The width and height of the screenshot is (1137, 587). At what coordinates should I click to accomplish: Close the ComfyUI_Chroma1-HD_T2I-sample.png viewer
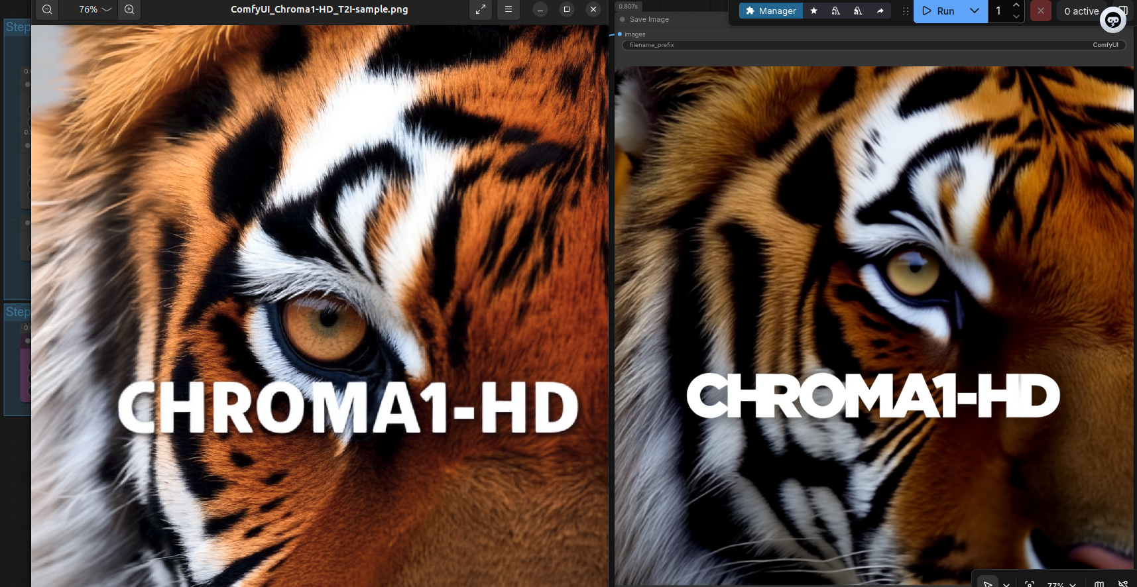point(593,9)
